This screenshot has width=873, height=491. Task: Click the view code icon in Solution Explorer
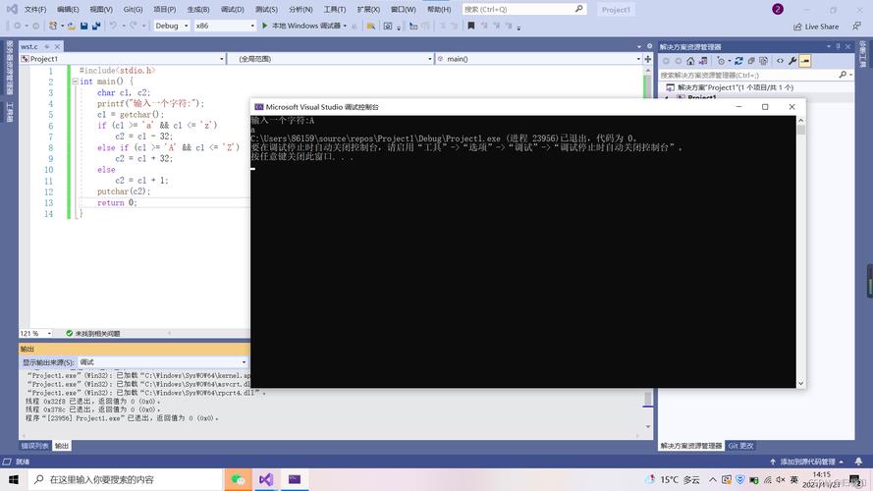780,61
